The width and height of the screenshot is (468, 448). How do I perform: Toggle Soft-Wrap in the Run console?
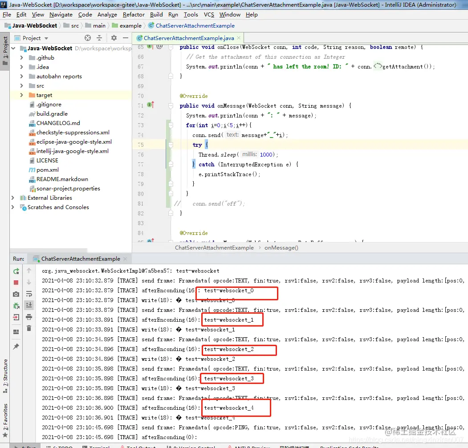click(29, 294)
